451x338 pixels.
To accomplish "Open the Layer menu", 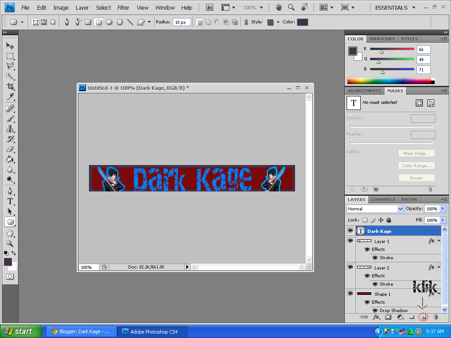I will point(82,8).
